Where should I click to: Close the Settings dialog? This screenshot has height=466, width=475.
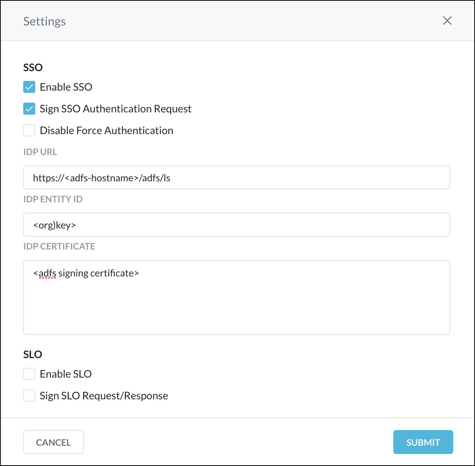447,21
